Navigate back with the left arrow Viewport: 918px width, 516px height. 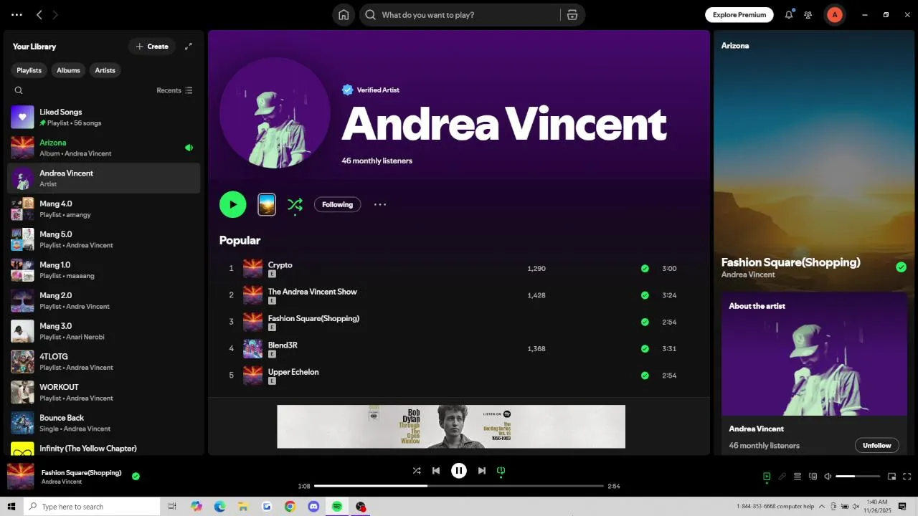[x=39, y=14]
